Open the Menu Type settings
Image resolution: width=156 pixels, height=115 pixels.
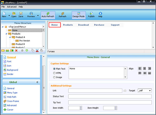pyautogui.click(x=12, y=93)
